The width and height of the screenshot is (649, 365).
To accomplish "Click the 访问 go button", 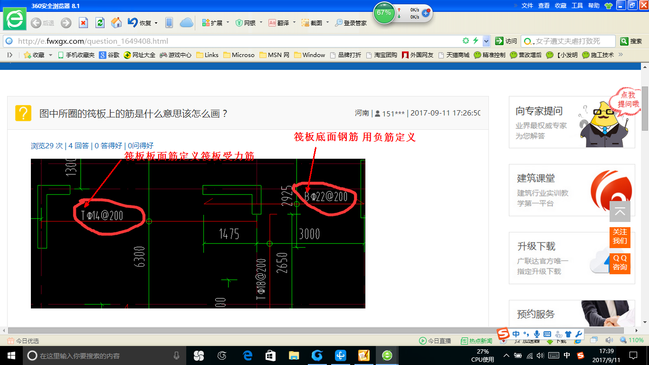I will (x=506, y=41).
